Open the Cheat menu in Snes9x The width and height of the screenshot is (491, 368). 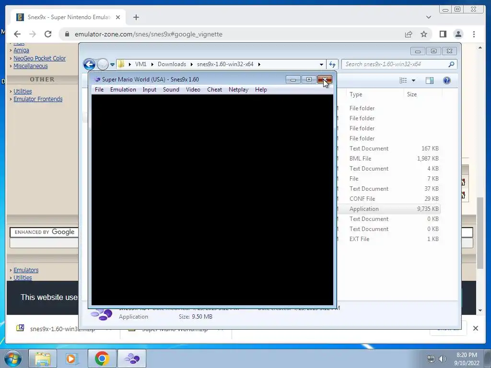[x=214, y=90]
